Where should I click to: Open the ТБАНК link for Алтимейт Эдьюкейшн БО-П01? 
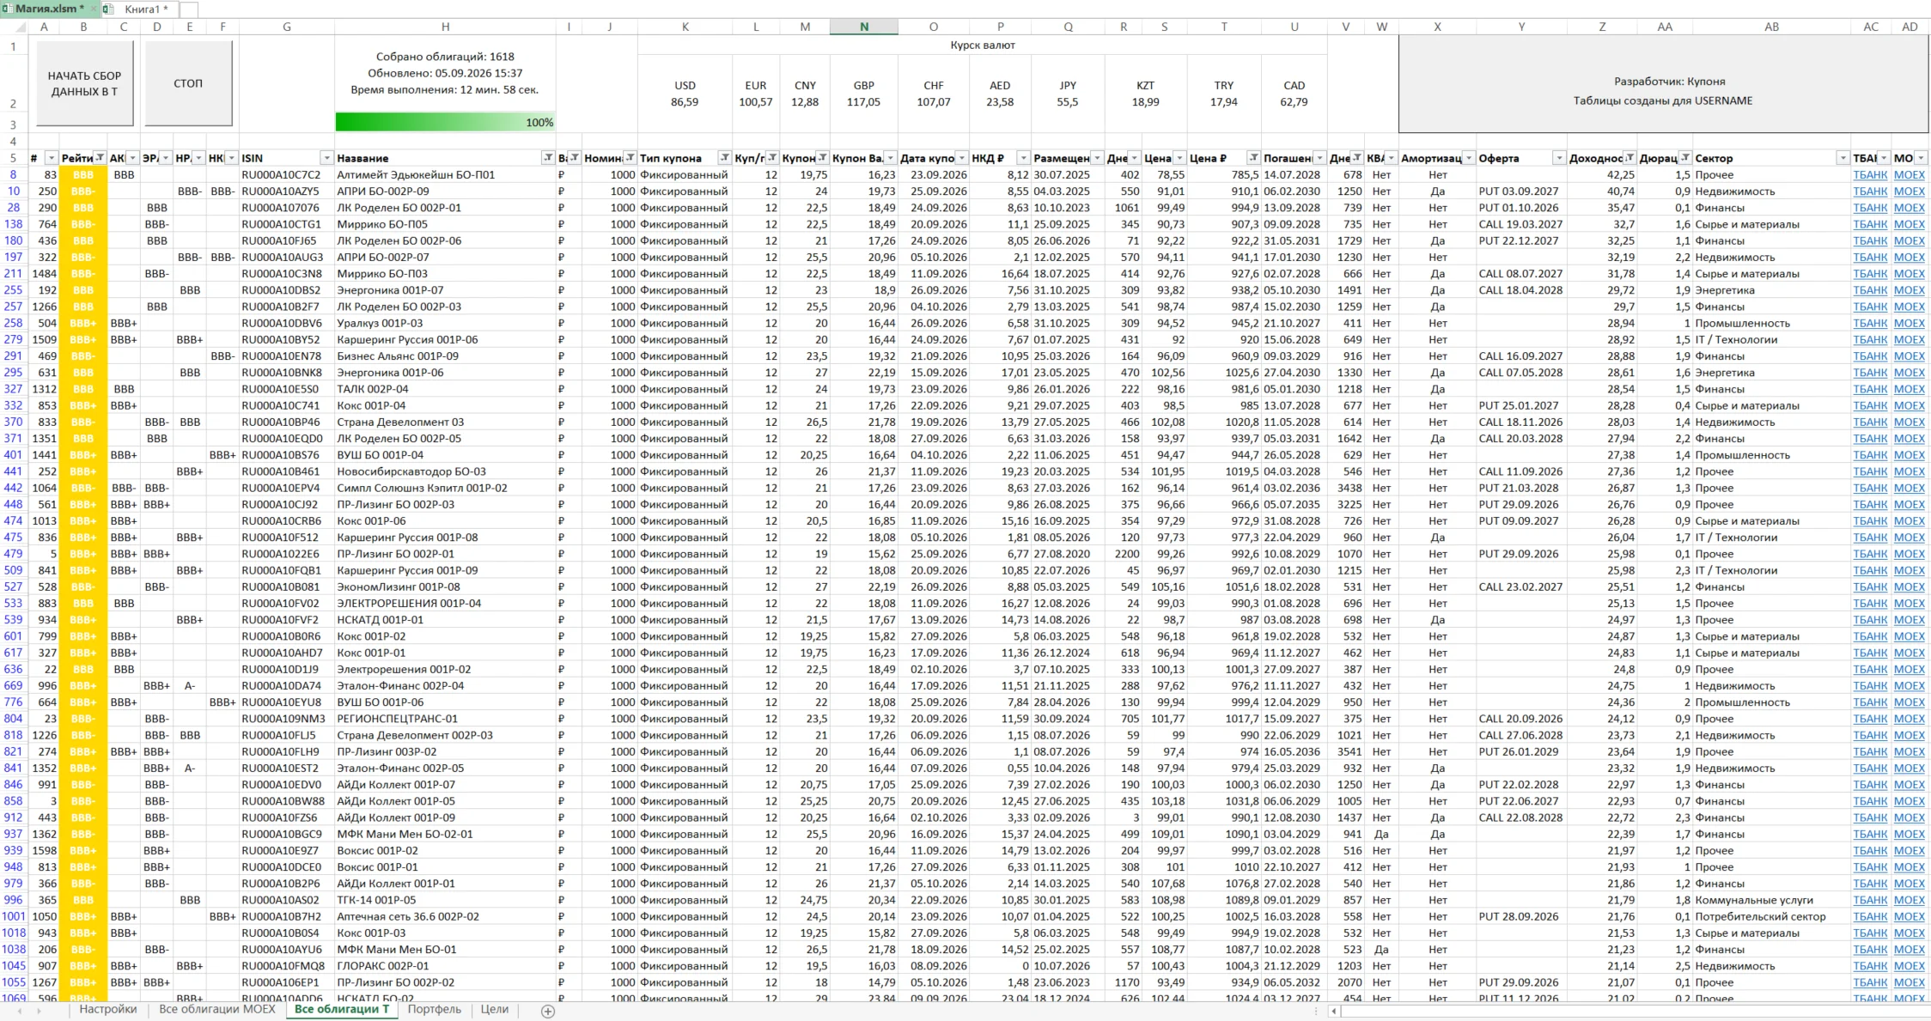(1870, 175)
